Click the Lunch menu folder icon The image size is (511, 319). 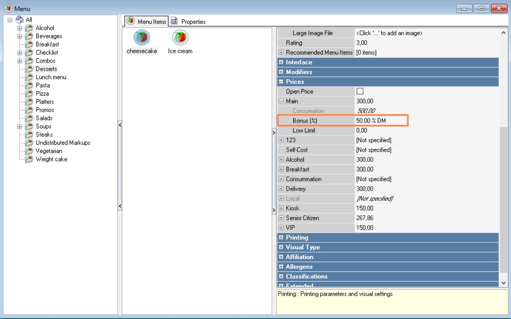click(x=29, y=77)
